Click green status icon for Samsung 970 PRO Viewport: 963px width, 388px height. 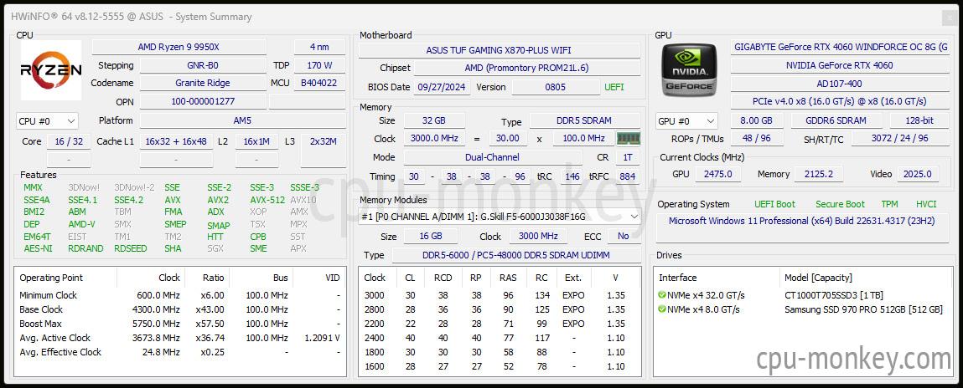(661, 309)
